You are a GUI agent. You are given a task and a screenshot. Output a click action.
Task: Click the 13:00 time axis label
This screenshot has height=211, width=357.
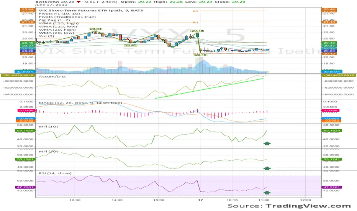[x=75, y=200]
